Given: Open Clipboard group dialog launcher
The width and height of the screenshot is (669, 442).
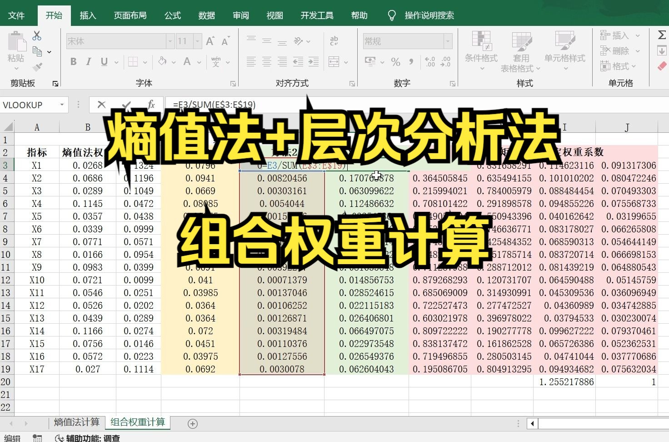Looking at the screenshot, I should click(55, 84).
